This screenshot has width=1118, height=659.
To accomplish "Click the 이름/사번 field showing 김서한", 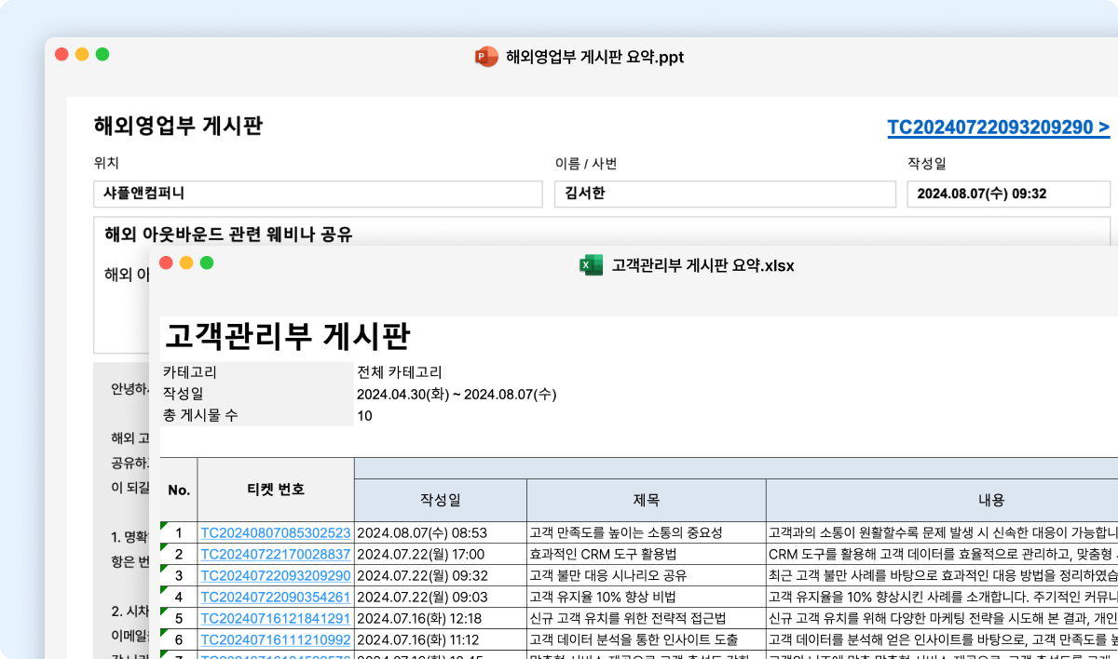I will click(727, 194).
